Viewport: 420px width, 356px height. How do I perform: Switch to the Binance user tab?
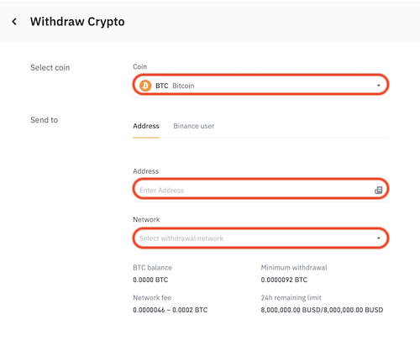coord(194,126)
